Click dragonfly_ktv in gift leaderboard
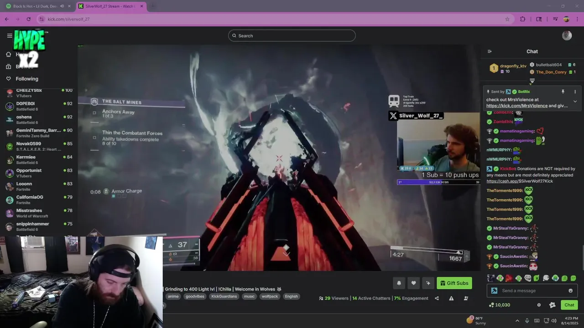584x328 pixels. 513,66
